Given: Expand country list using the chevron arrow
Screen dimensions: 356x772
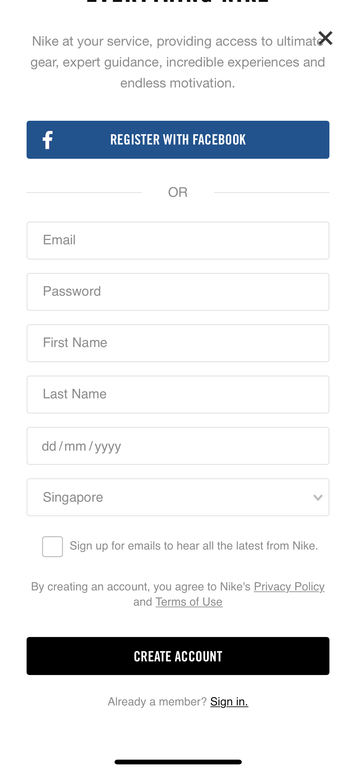Looking at the screenshot, I should (x=318, y=498).
